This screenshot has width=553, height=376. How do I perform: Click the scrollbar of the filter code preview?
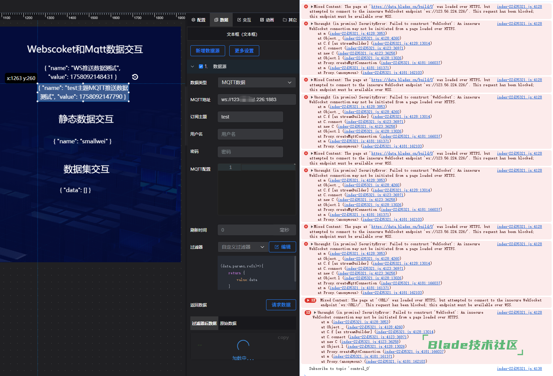(x=295, y=269)
